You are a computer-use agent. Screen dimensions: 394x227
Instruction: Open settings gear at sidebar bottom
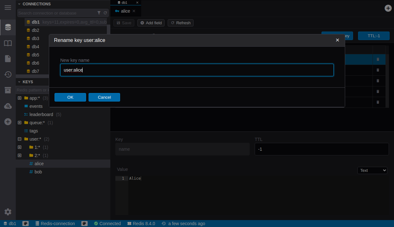click(8, 212)
